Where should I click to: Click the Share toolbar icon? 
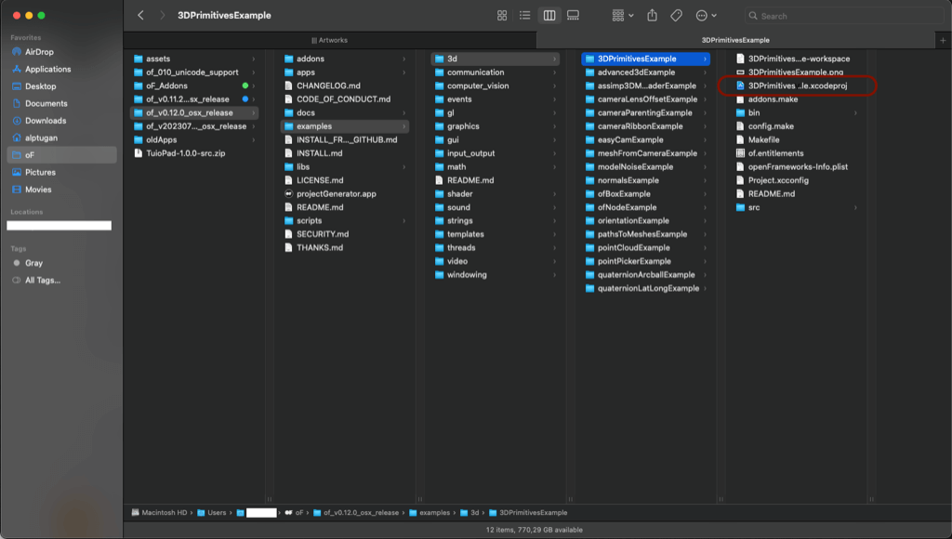point(652,16)
